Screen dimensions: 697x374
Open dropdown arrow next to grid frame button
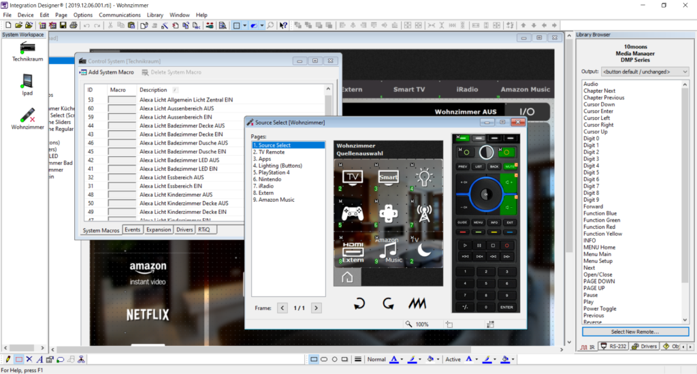coord(244,25)
